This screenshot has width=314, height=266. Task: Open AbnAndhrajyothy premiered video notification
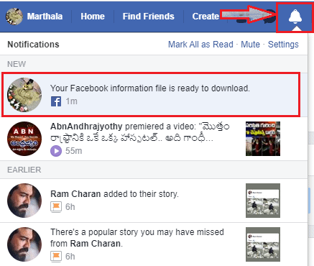coord(154,139)
